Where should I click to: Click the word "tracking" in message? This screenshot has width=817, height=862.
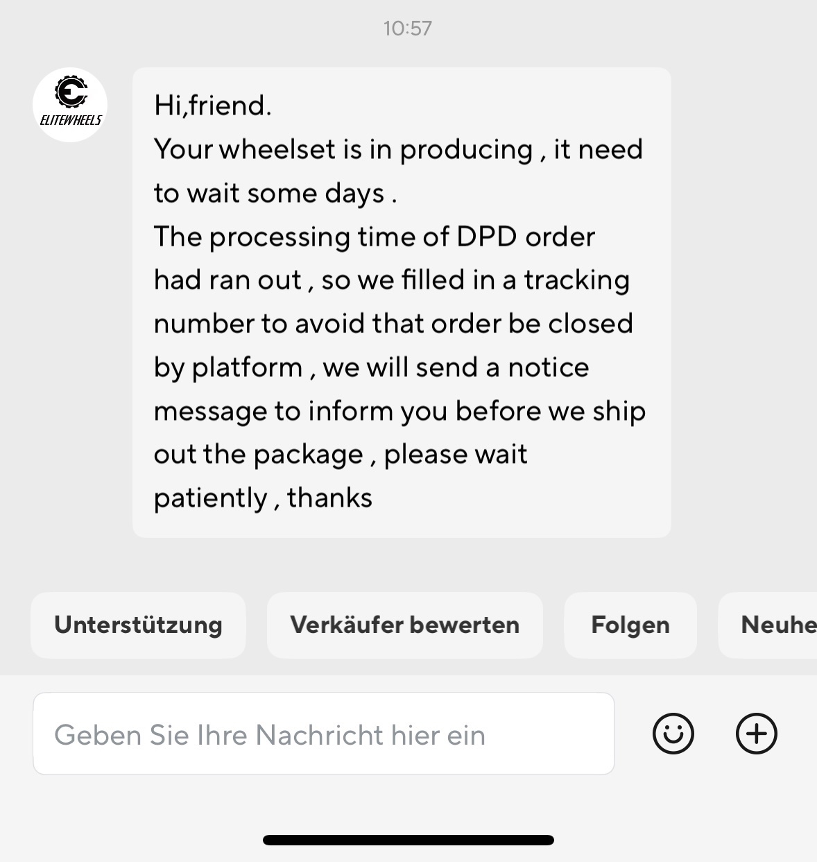576,280
